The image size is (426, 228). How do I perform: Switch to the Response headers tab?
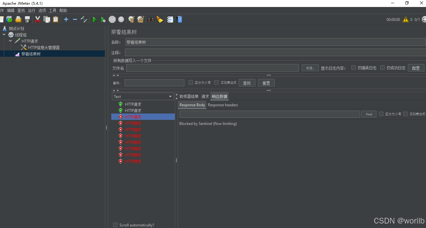pyautogui.click(x=223, y=105)
